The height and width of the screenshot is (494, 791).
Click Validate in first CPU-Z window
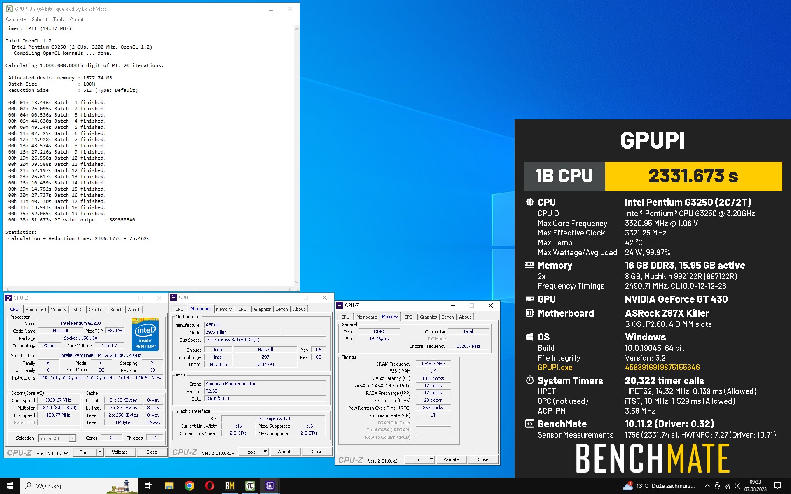click(120, 452)
